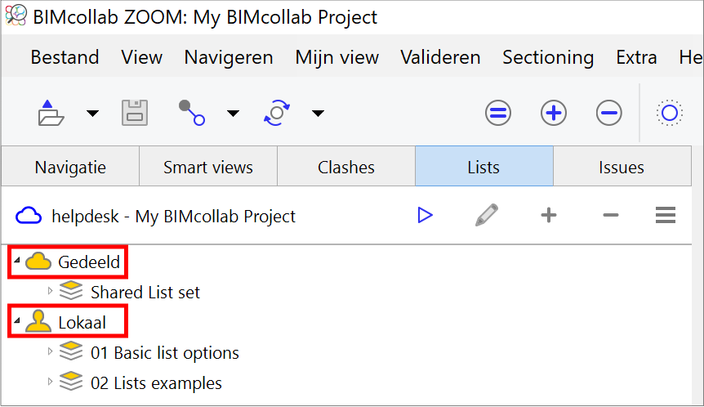
Task: Click the circled equals icon
Action: pyautogui.click(x=498, y=113)
